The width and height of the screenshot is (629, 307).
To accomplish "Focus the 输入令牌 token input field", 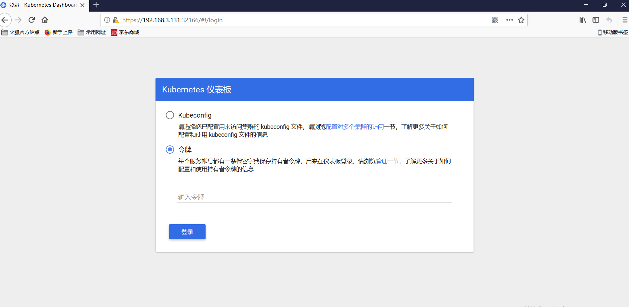I will coord(315,197).
